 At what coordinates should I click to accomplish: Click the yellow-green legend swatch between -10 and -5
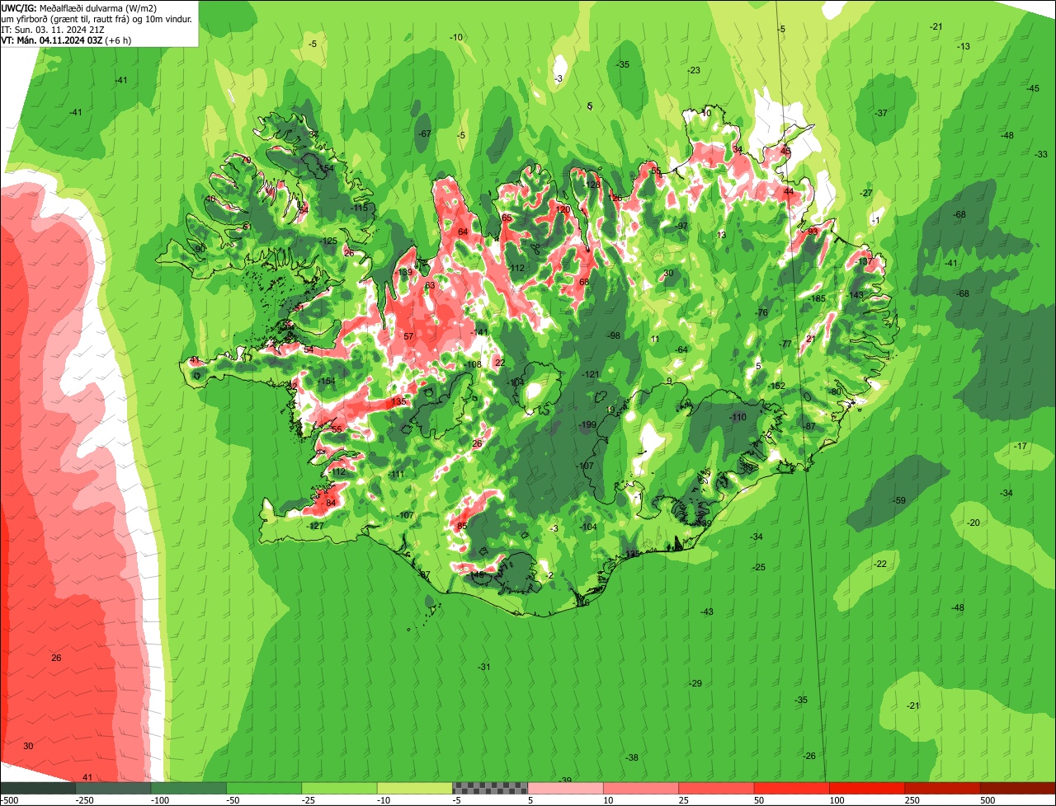point(415,788)
